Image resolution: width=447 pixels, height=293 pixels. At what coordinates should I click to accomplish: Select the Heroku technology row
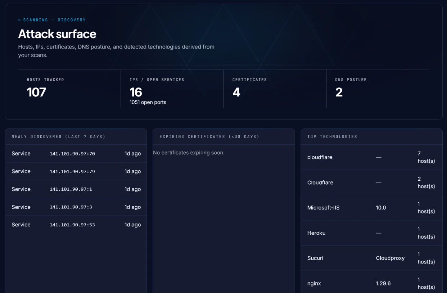pyautogui.click(x=371, y=233)
